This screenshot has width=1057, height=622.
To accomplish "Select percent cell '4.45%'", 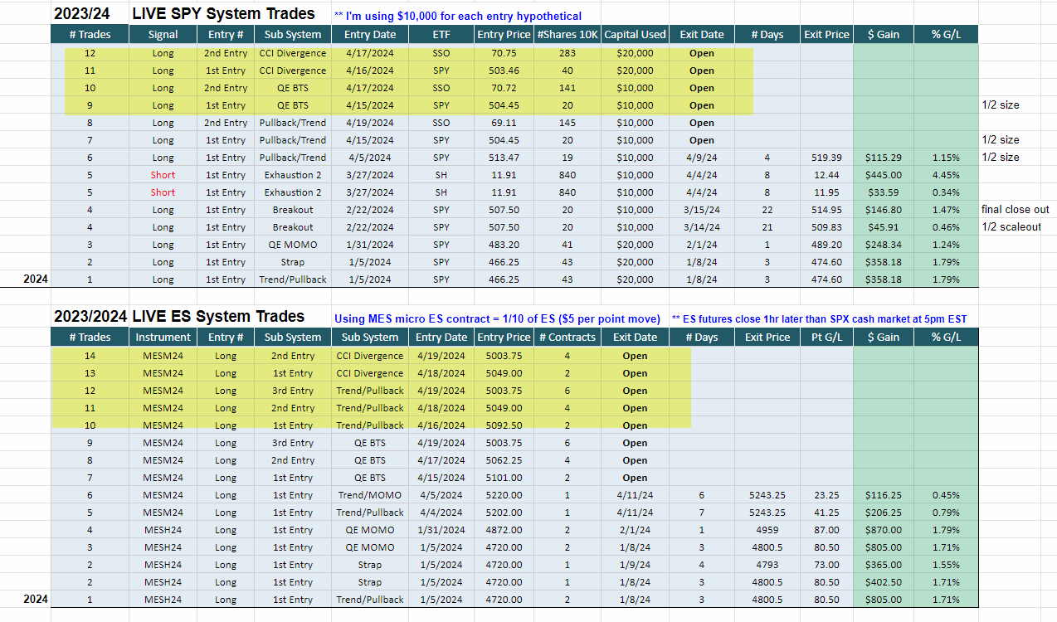I will pyautogui.click(x=946, y=175).
